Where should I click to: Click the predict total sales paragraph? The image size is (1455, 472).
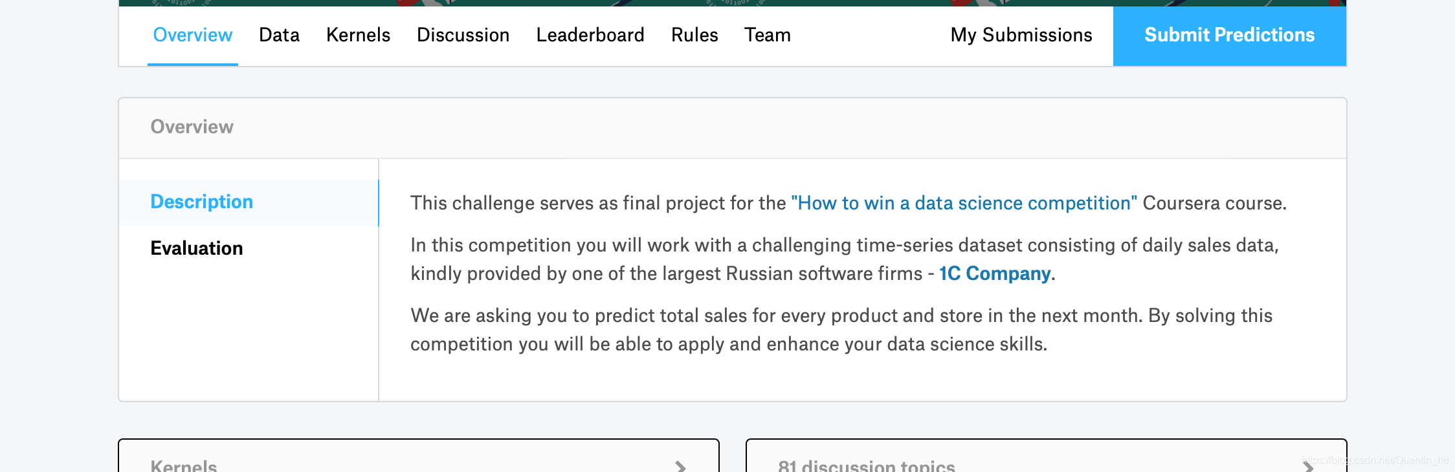tap(841, 330)
